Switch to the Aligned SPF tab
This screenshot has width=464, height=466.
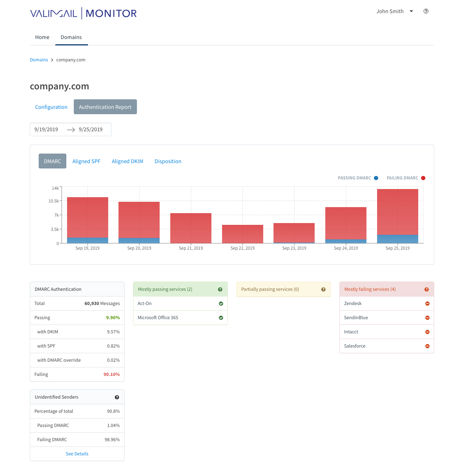click(x=86, y=161)
